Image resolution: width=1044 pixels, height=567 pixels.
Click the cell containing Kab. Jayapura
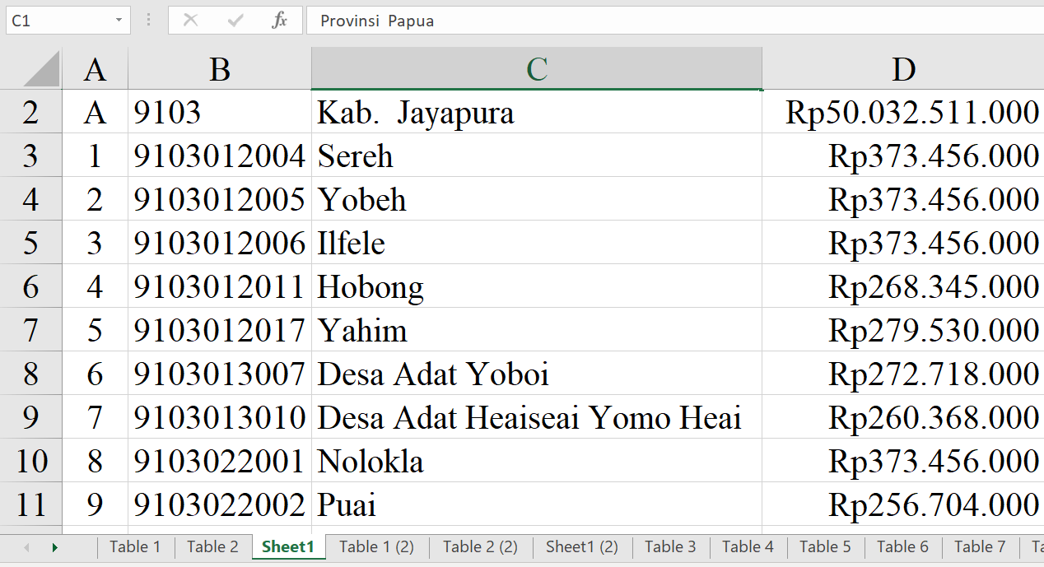[x=535, y=113]
